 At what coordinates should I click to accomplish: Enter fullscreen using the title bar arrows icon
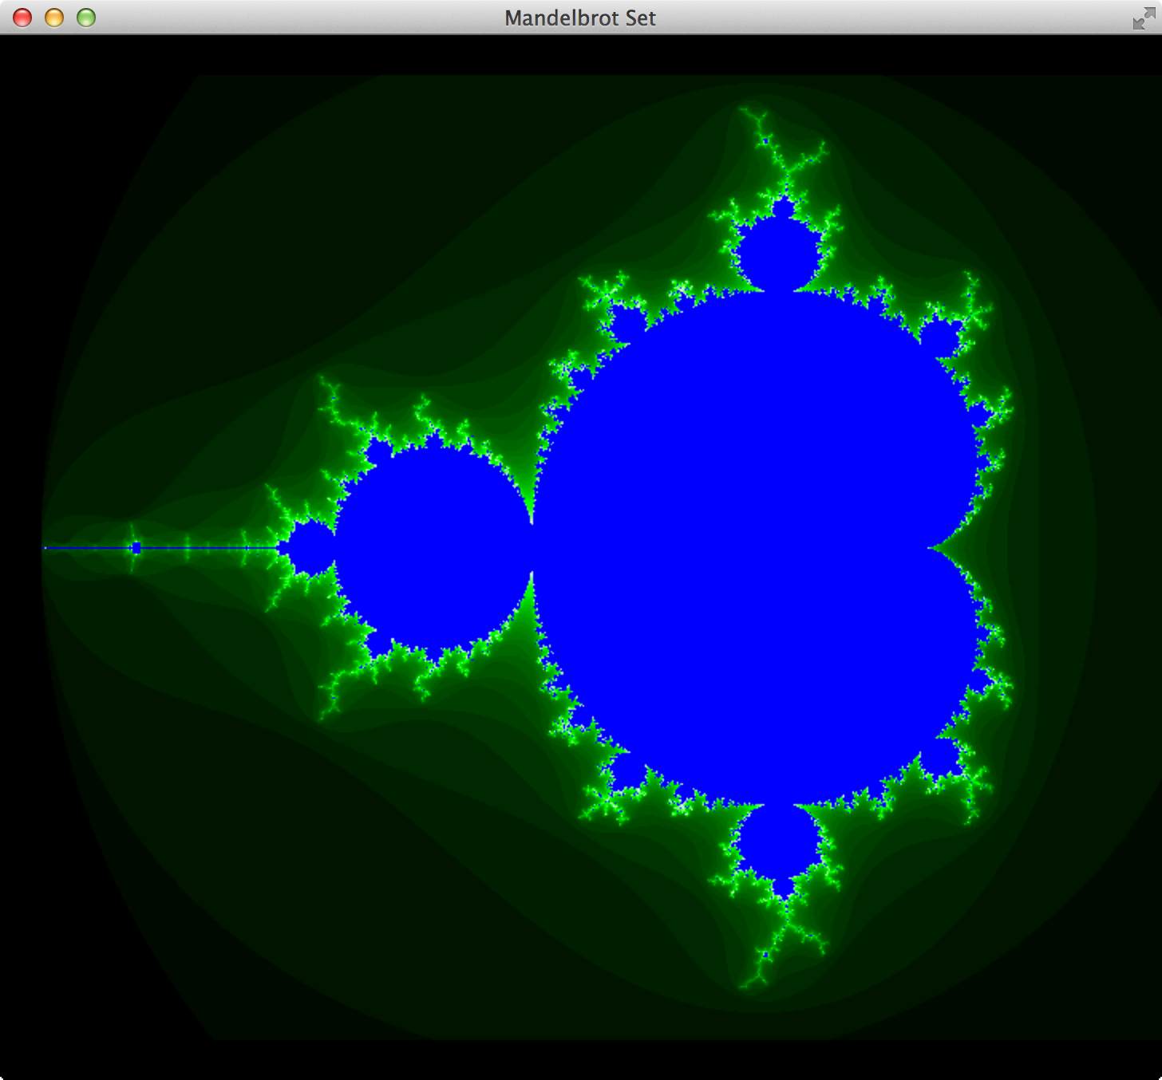pyautogui.click(x=1143, y=18)
